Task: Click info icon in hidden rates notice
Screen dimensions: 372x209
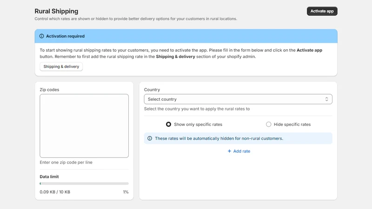Action: (x=150, y=138)
